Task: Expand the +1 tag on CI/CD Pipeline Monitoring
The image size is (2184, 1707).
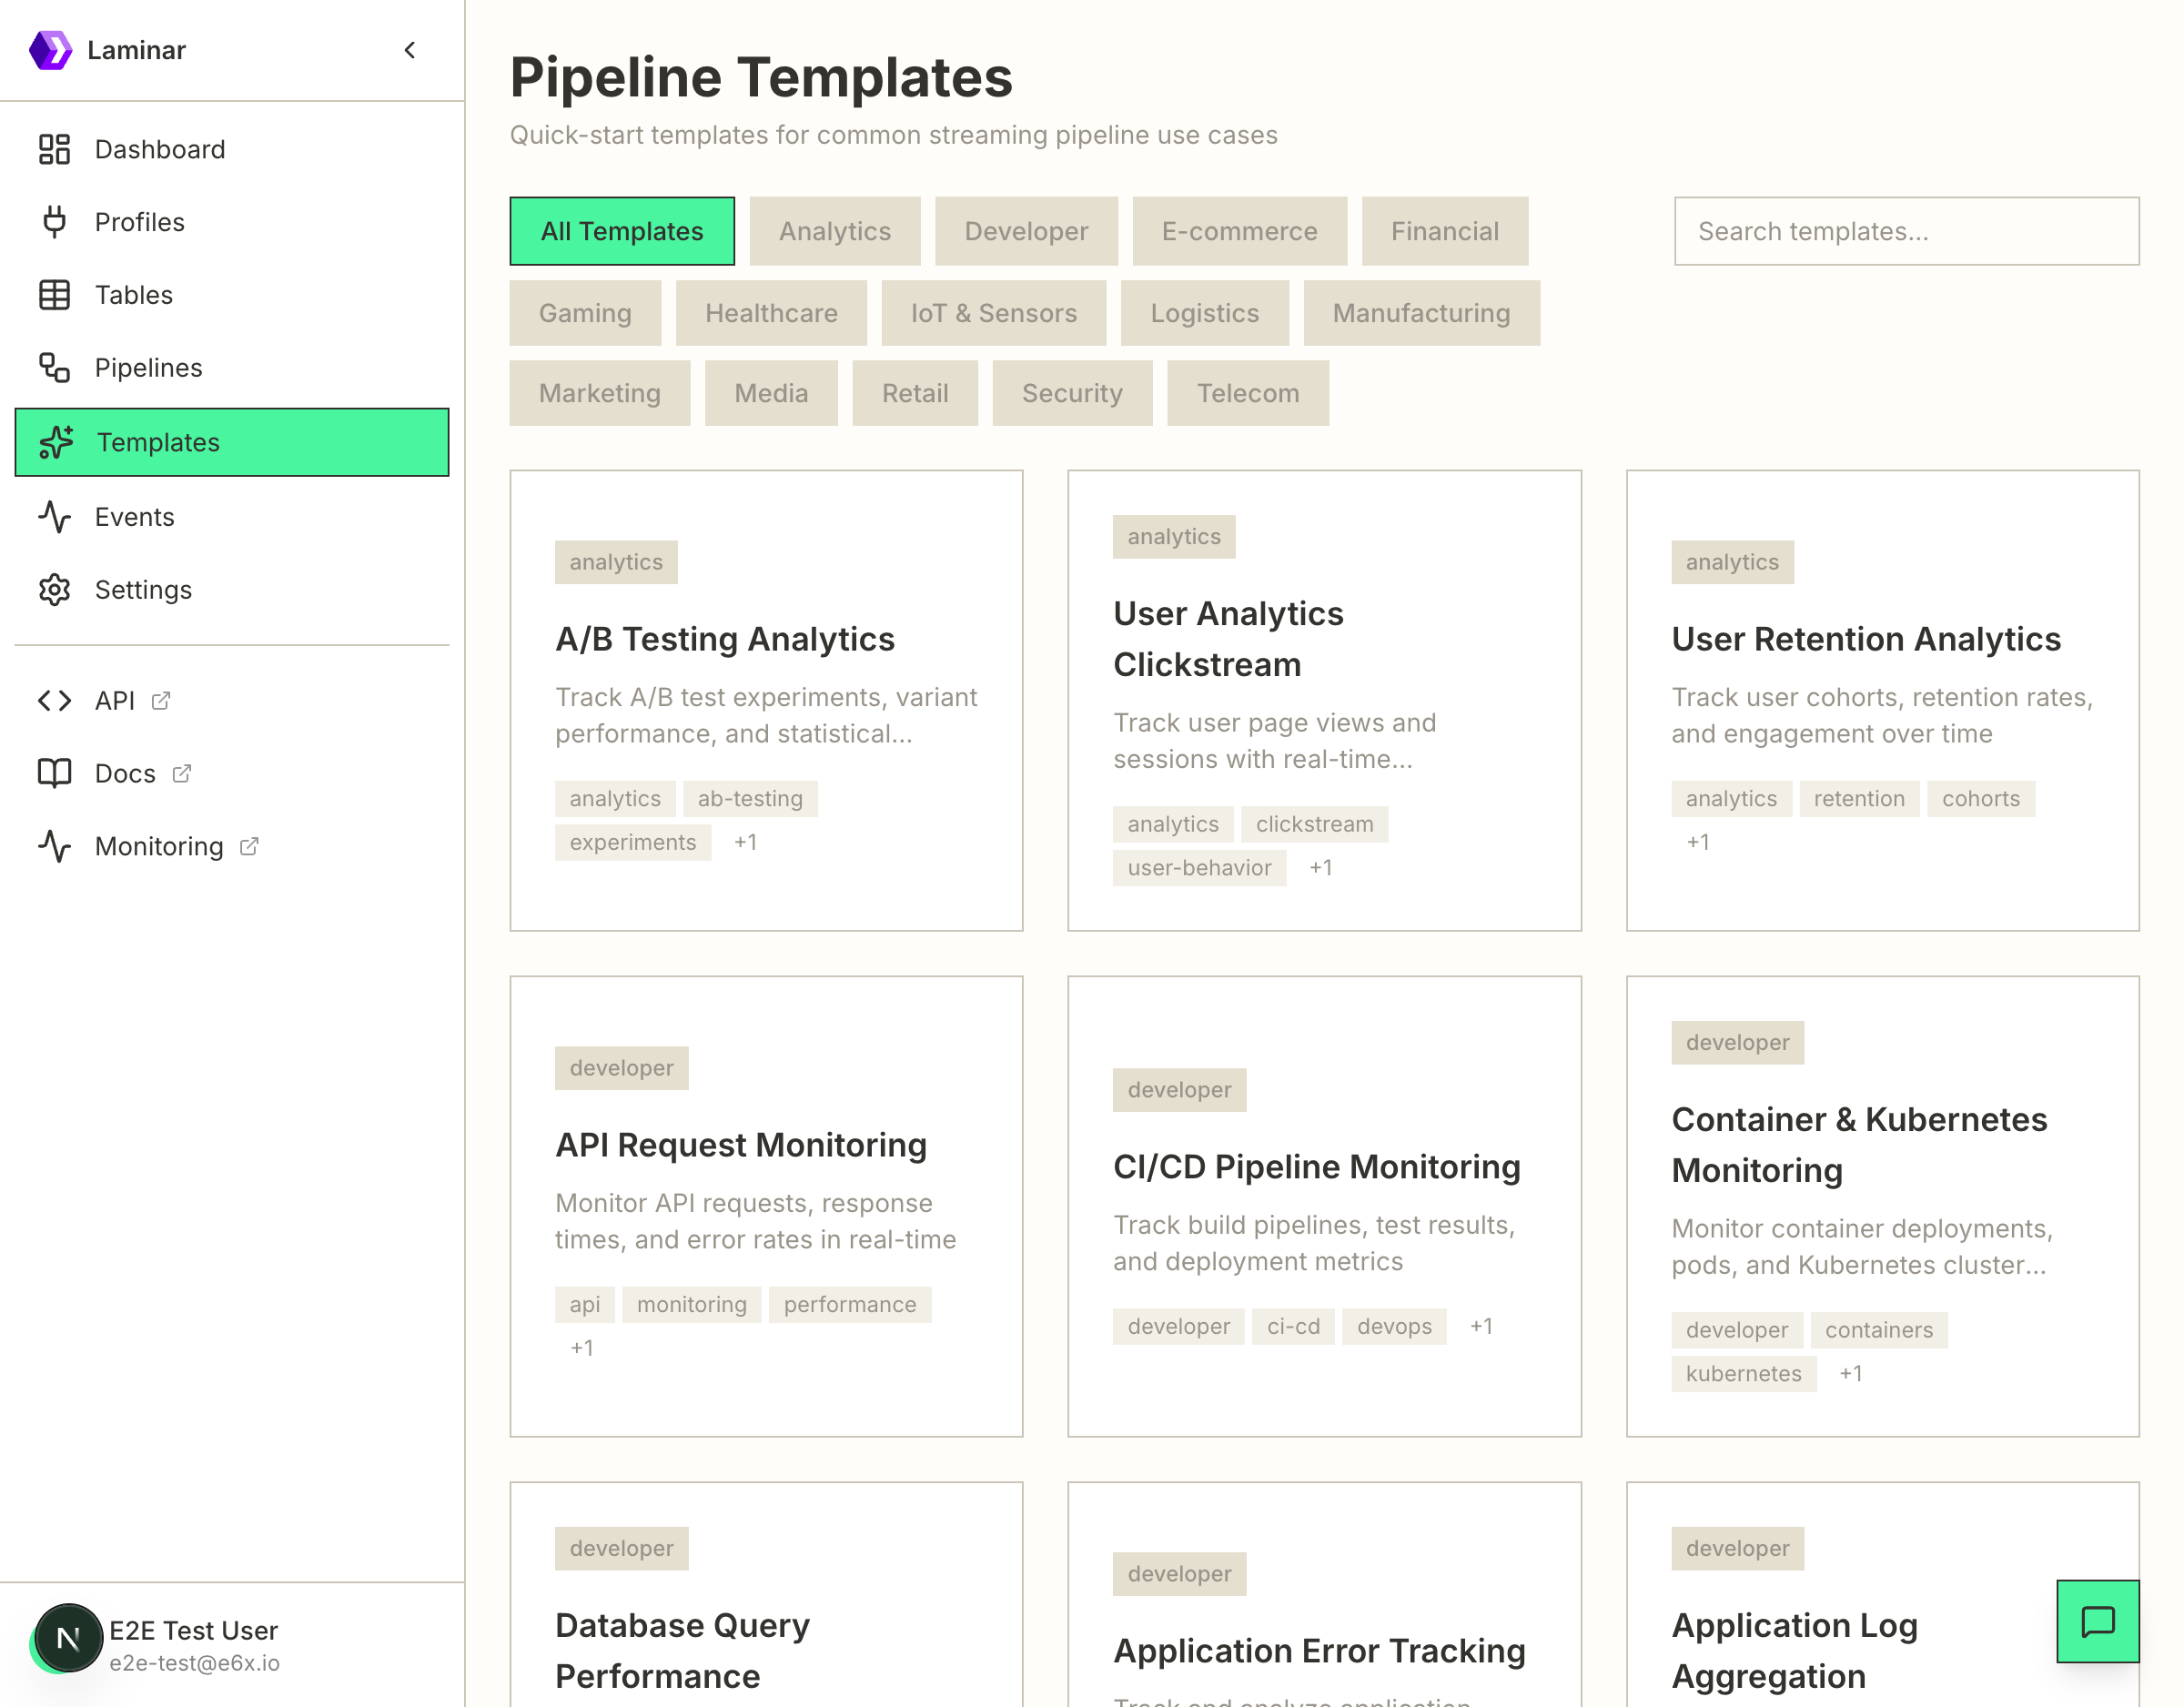Action: [1481, 1326]
